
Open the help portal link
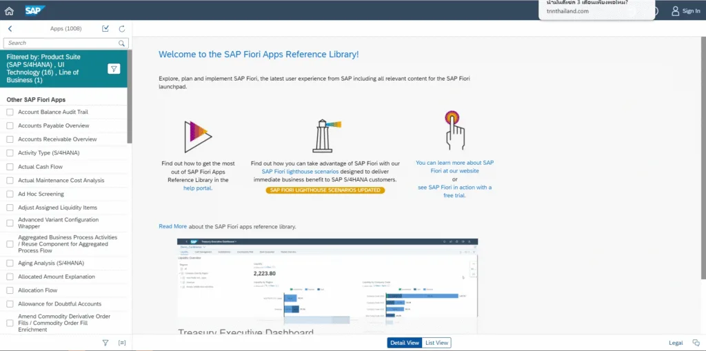coord(198,188)
